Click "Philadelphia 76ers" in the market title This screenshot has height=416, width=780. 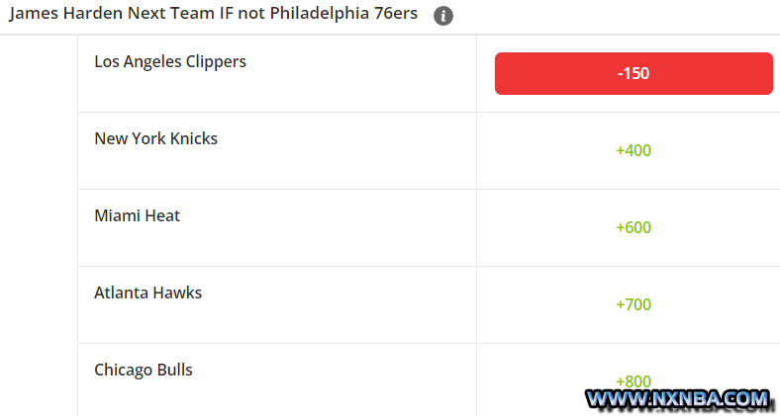343,14
